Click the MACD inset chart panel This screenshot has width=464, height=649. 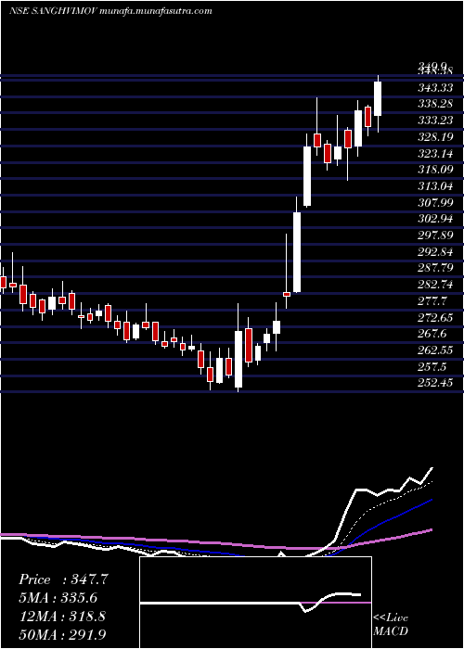(x=255, y=603)
